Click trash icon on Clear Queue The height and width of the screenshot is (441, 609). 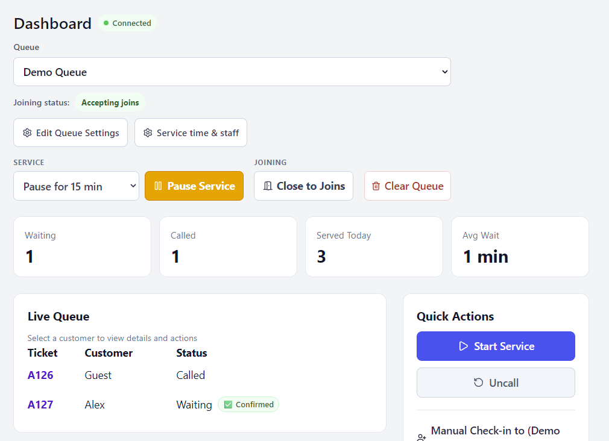point(376,186)
